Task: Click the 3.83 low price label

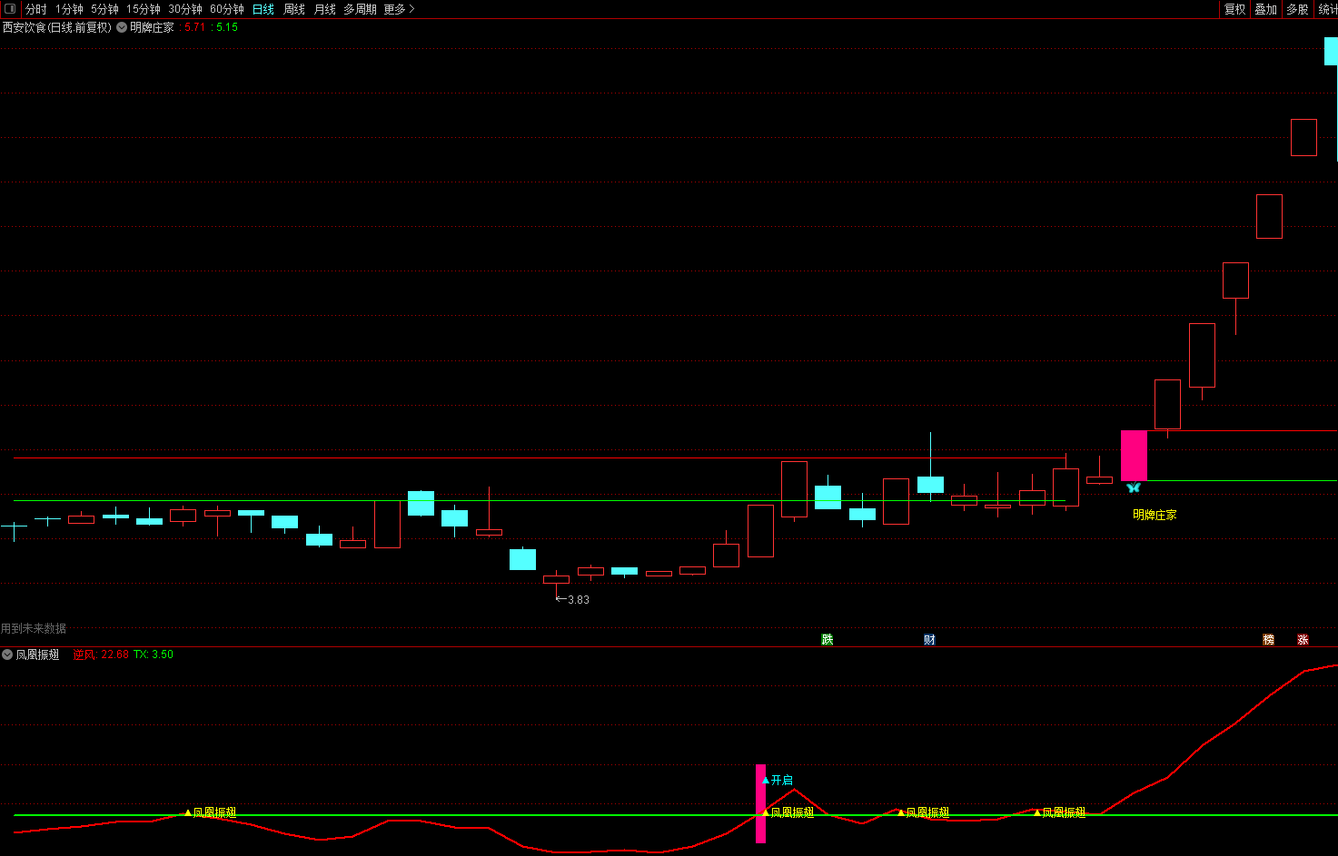Action: click(579, 600)
